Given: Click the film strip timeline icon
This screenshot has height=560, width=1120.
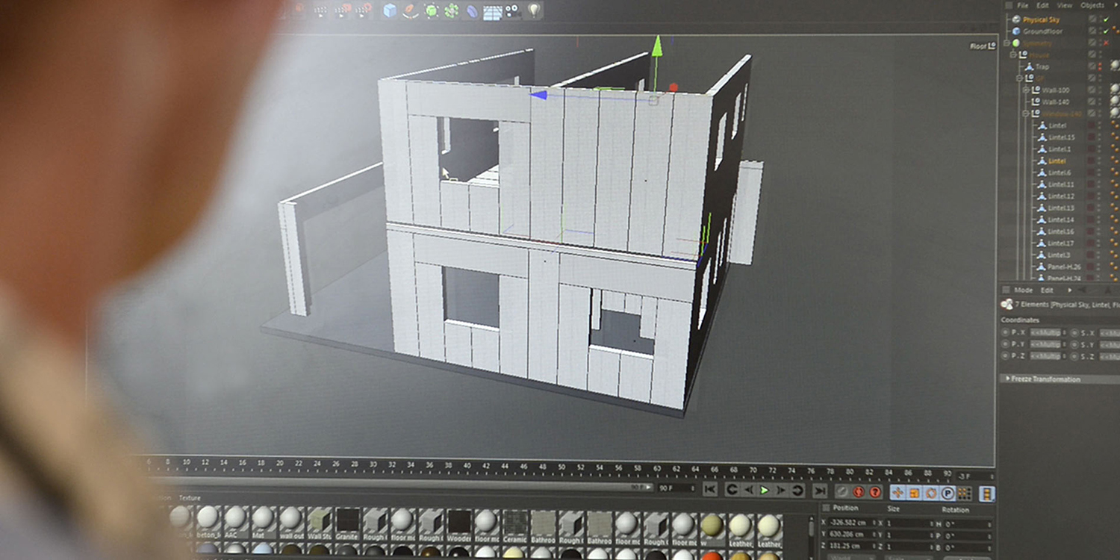Looking at the screenshot, I should [x=987, y=494].
